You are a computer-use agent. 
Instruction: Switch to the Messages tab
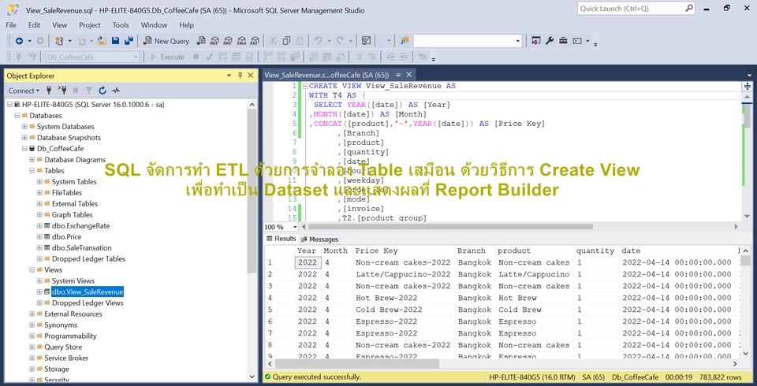point(319,239)
